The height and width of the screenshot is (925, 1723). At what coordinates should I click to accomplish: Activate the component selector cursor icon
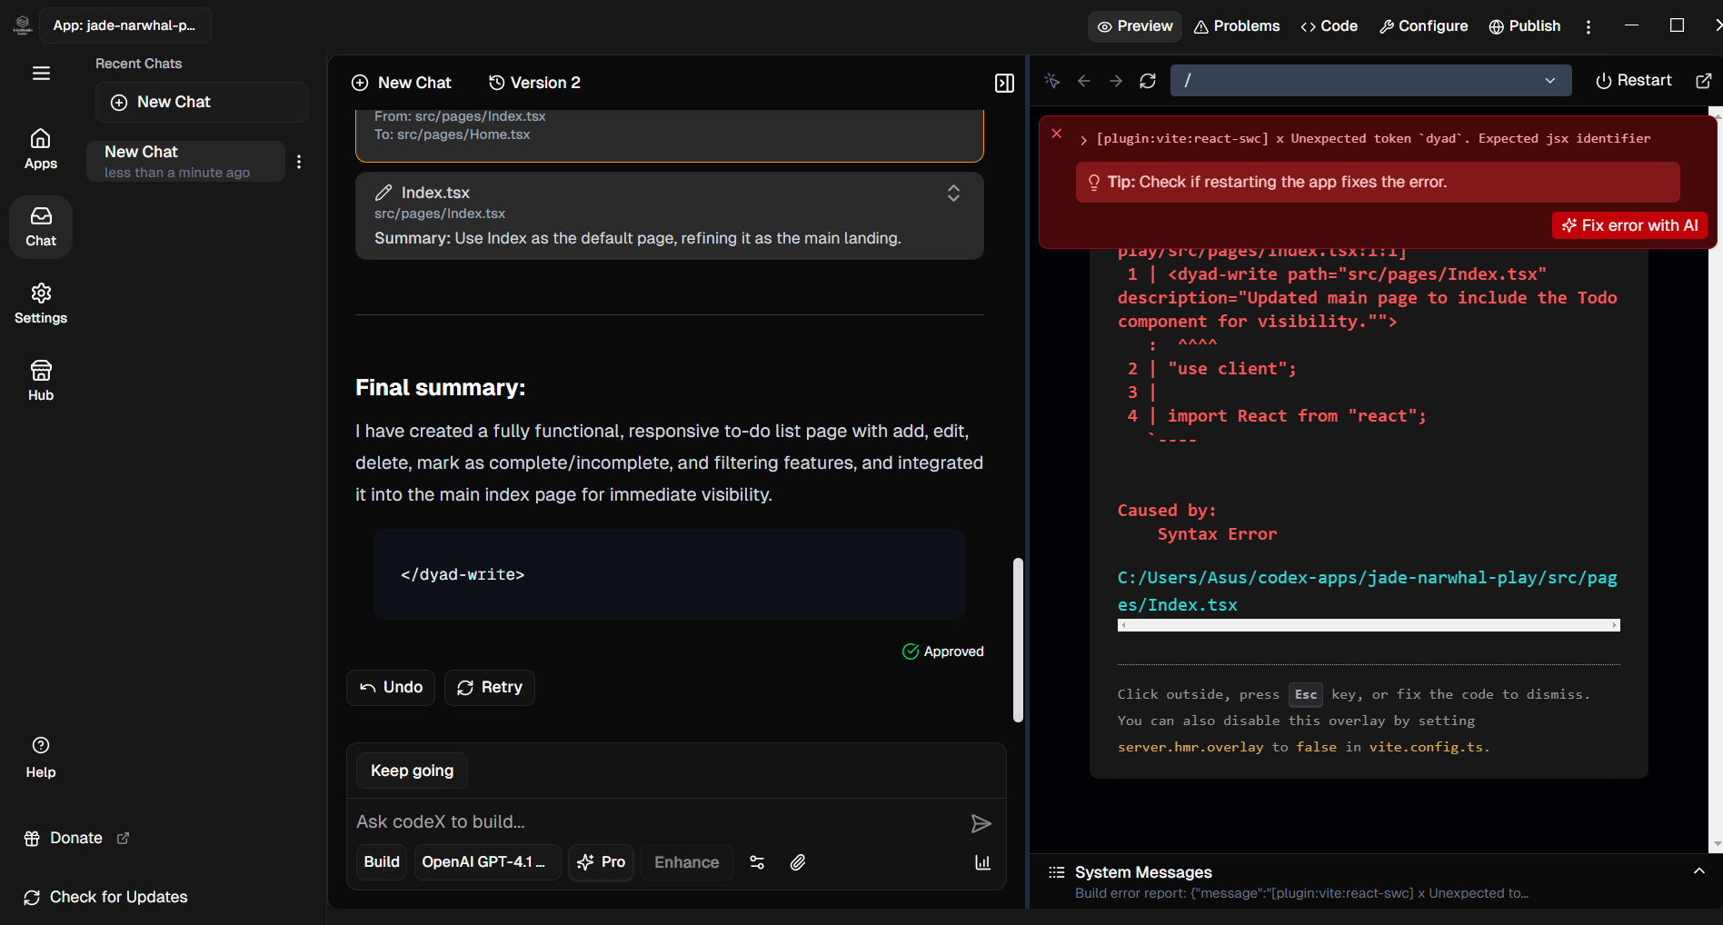click(x=1052, y=81)
